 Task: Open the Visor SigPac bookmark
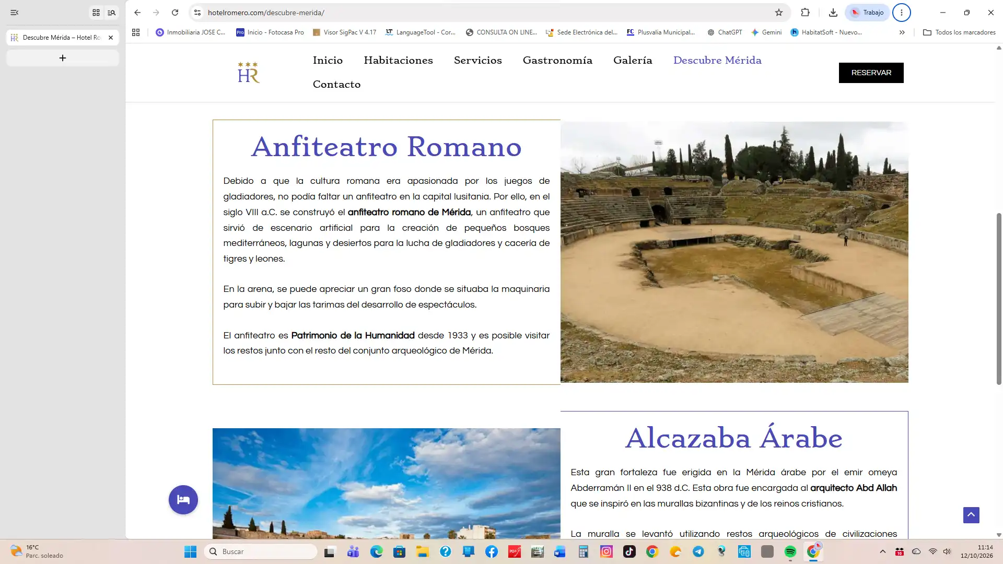click(x=344, y=32)
